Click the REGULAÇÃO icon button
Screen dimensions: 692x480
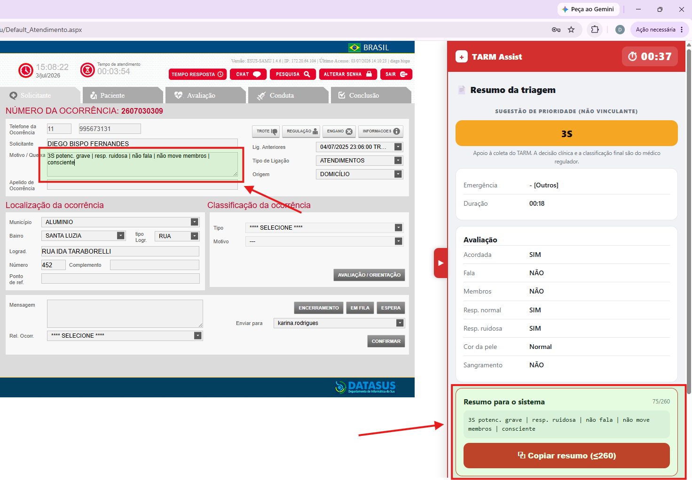[301, 132]
